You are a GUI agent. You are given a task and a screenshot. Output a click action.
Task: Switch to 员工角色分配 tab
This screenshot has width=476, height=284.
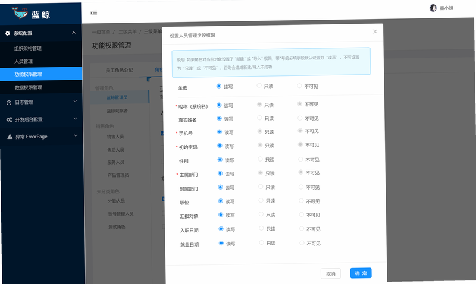click(120, 70)
